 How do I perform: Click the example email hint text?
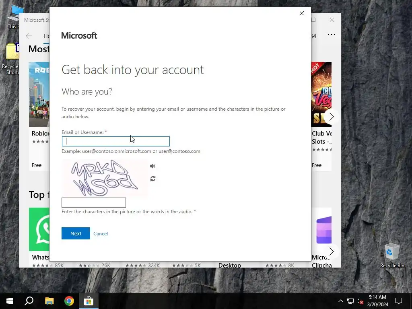pos(131,151)
